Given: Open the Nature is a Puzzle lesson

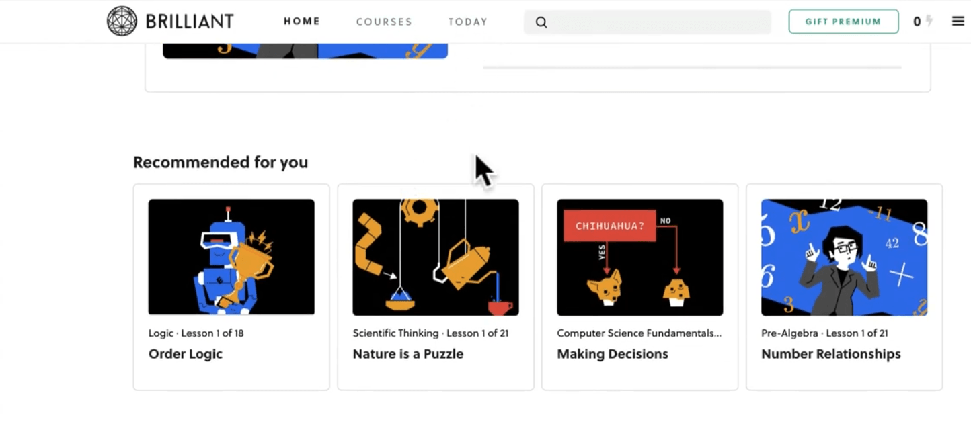Looking at the screenshot, I should tap(407, 354).
